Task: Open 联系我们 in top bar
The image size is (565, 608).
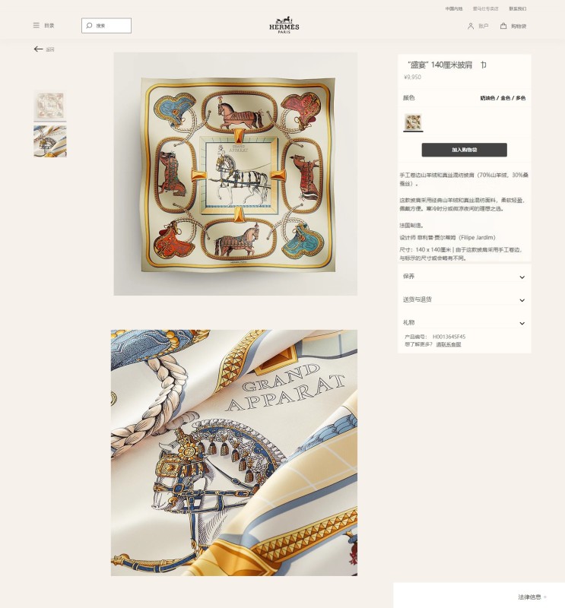Action: [518, 8]
